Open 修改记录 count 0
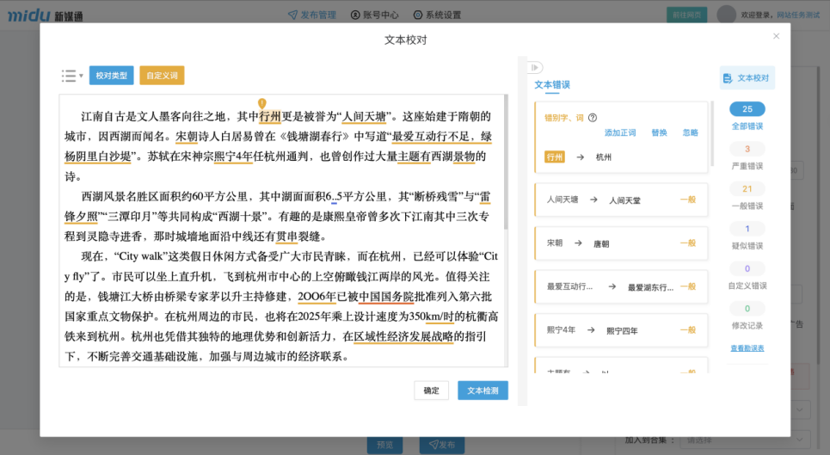The image size is (830, 455). click(x=747, y=316)
